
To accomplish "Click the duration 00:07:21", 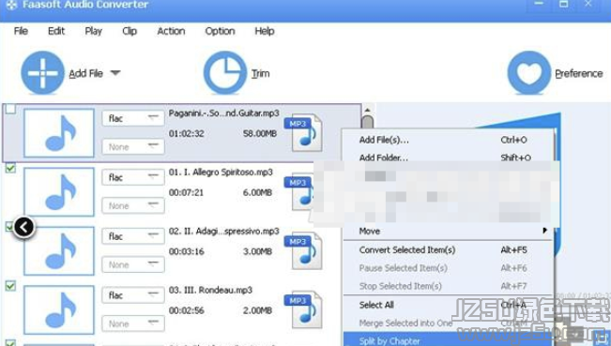I will pos(186,192).
